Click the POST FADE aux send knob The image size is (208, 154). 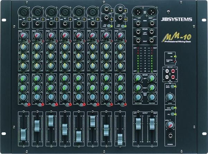point(138,97)
